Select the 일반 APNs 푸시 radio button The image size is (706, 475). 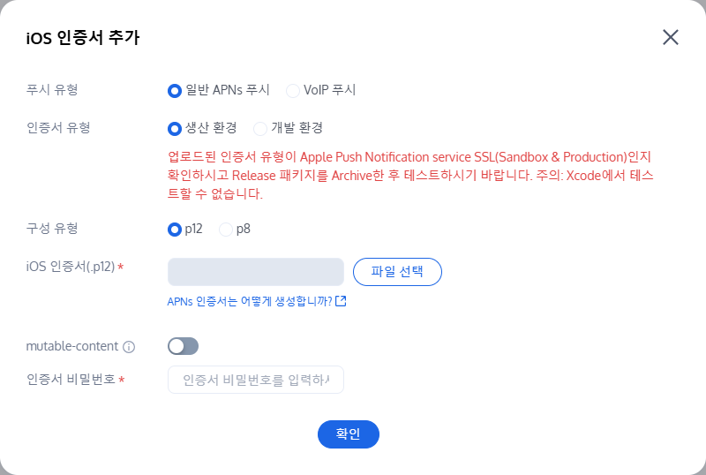coord(175,90)
